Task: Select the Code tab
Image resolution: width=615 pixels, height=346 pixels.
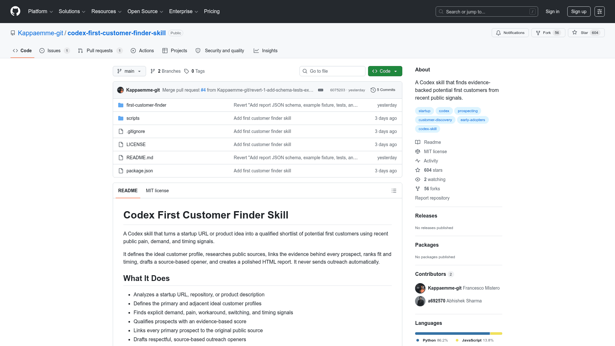Action: click(22, 51)
